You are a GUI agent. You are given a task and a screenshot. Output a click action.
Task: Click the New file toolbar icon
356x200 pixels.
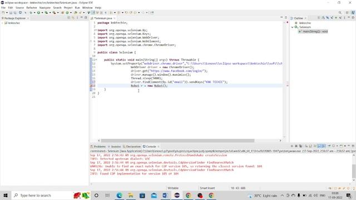3,13
